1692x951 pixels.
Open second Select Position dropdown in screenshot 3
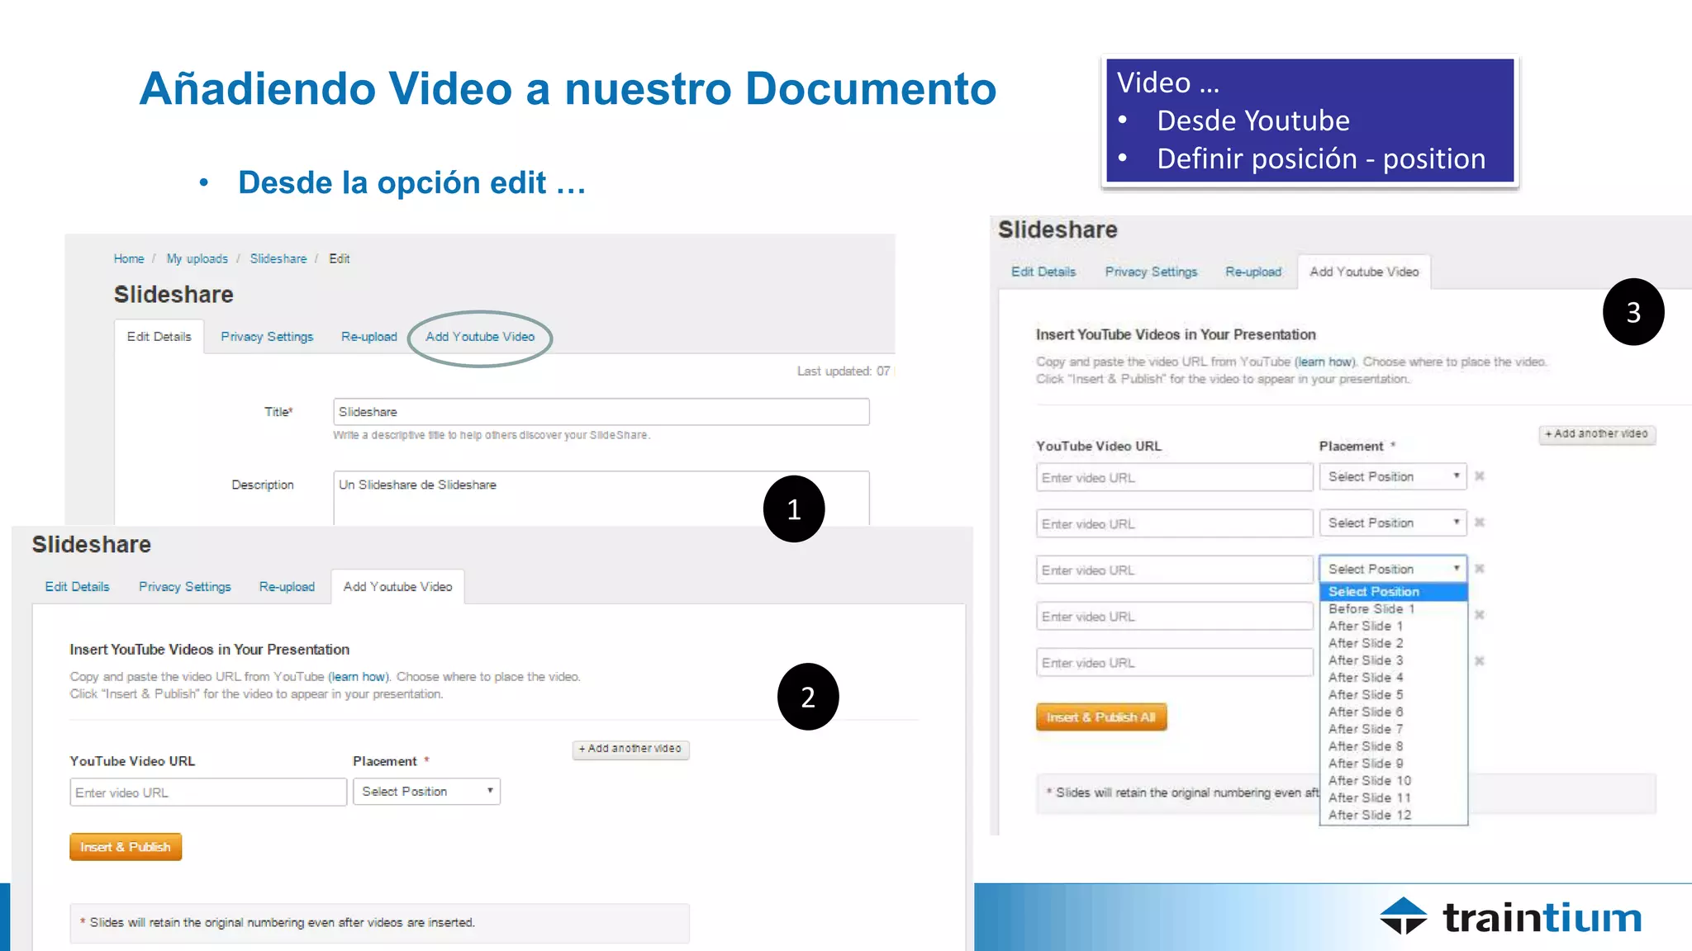[1393, 523]
